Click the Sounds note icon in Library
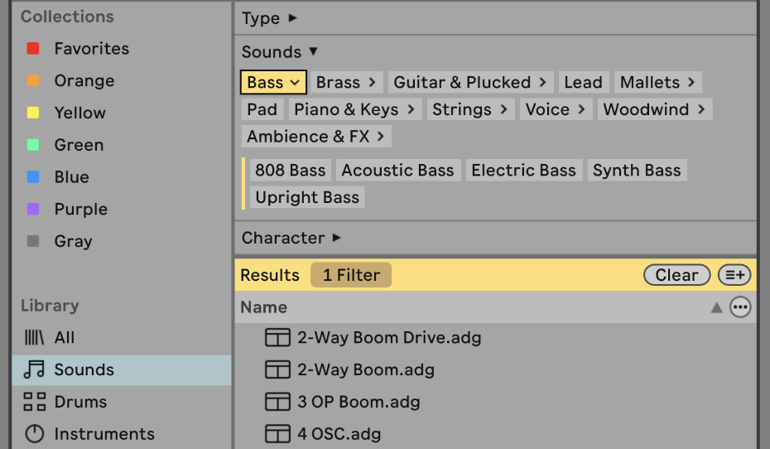 tap(34, 369)
